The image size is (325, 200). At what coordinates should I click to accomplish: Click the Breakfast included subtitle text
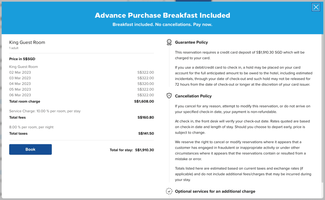click(x=162, y=24)
